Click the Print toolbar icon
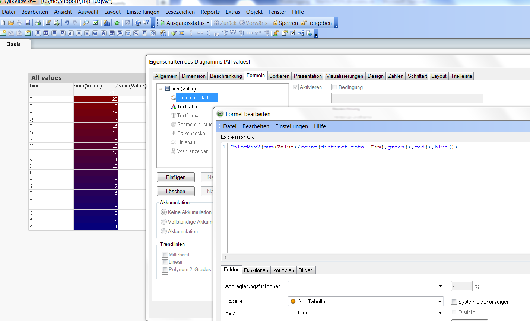 tap(38, 23)
